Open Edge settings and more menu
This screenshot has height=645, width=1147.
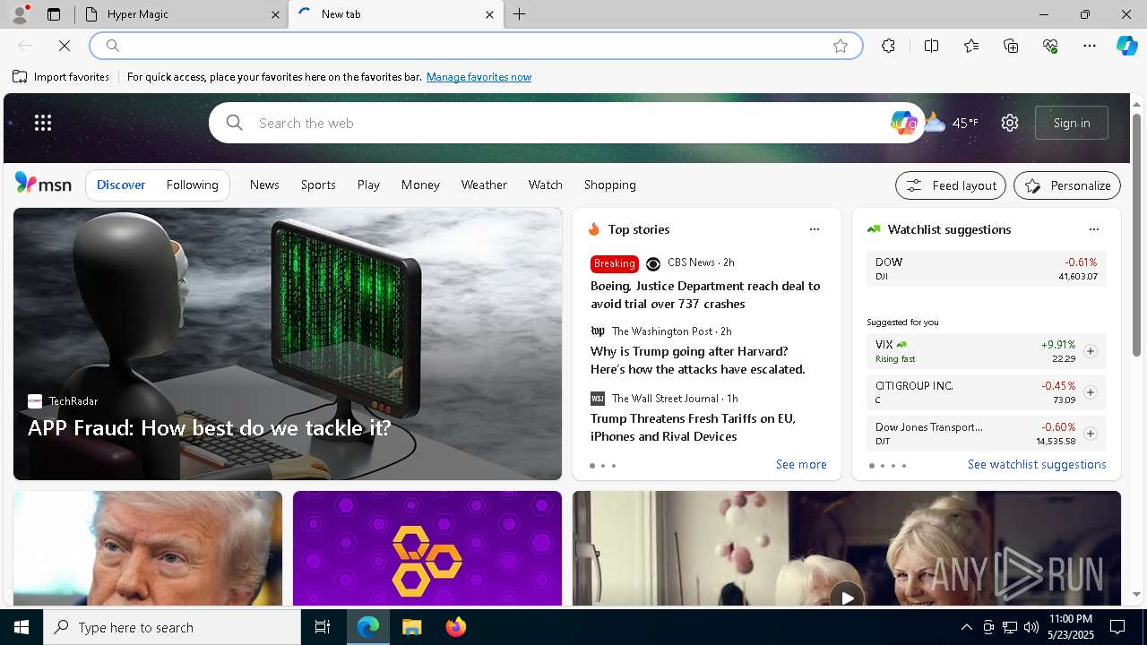(1090, 46)
